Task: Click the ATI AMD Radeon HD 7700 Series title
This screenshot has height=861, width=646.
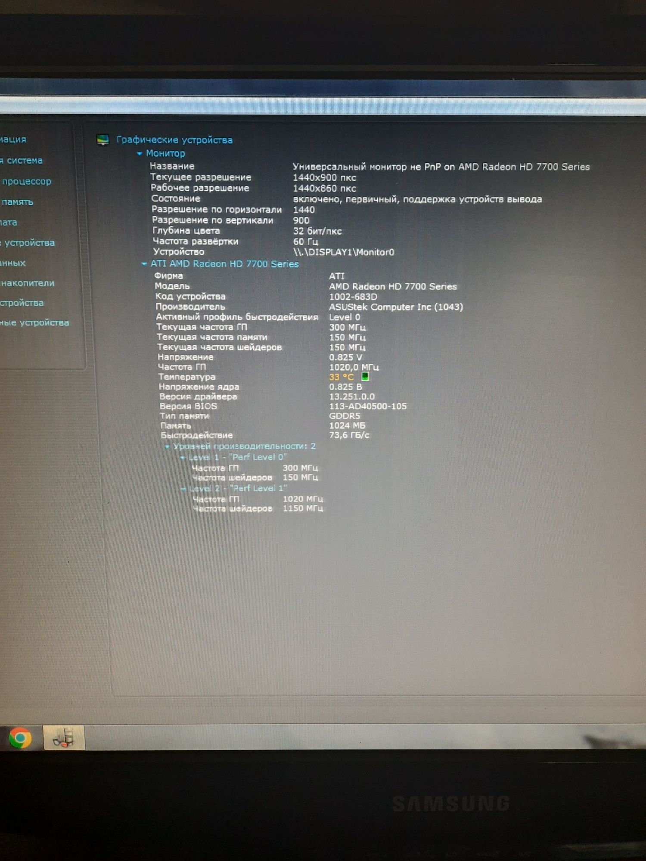Action: click(x=224, y=264)
